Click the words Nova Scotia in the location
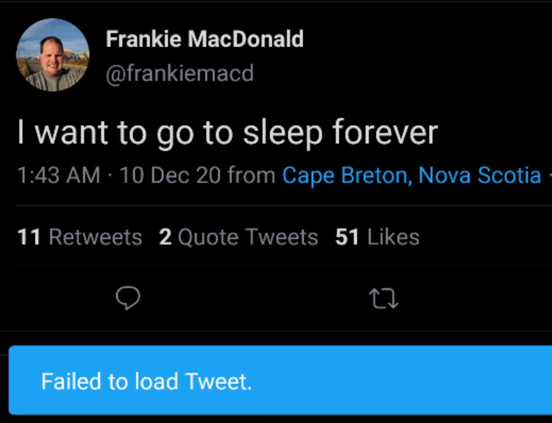552x423 pixels. [480, 175]
